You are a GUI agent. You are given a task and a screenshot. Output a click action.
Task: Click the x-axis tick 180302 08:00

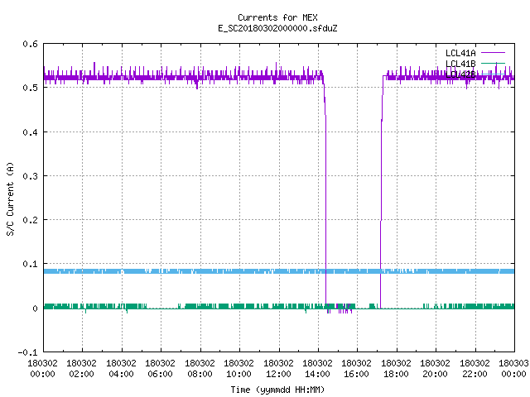pyautogui.click(x=200, y=368)
